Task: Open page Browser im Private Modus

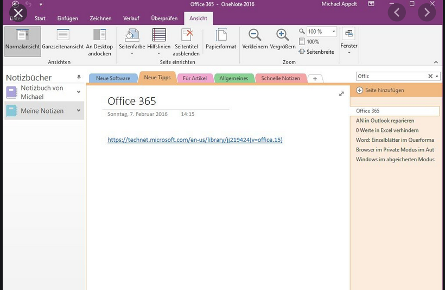Action: click(395, 149)
